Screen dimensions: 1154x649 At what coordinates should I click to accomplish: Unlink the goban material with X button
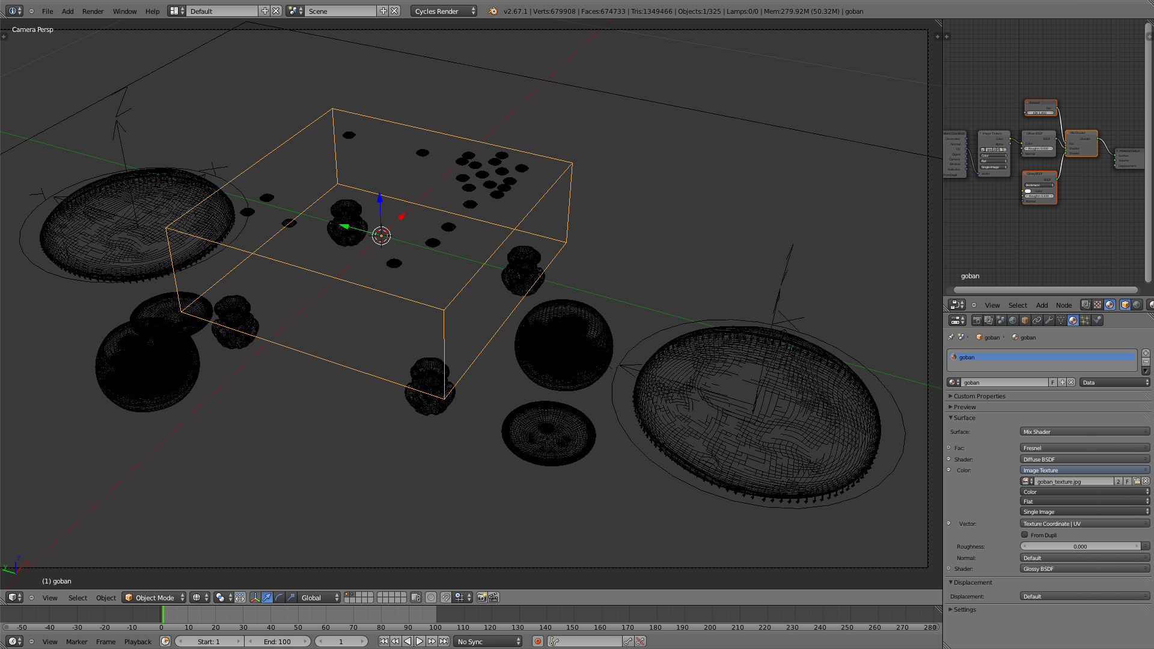tap(1071, 382)
